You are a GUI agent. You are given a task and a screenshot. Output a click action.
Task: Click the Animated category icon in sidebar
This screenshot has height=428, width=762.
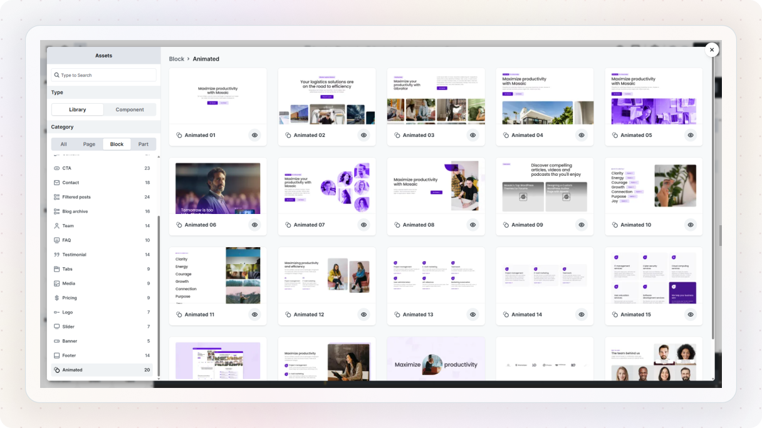(x=56, y=370)
